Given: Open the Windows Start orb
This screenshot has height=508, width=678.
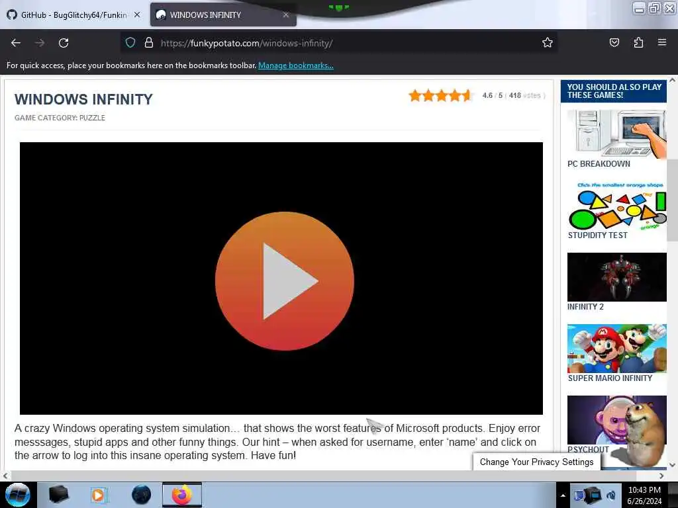Looking at the screenshot, I should point(17,495).
